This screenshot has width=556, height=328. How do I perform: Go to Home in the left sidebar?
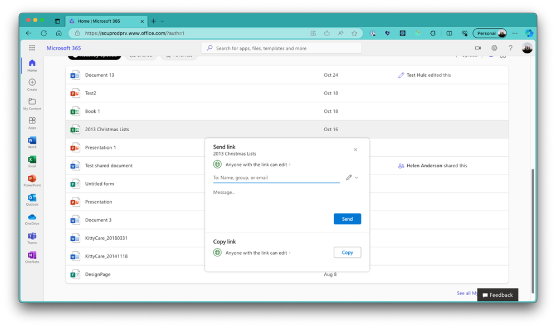32,66
